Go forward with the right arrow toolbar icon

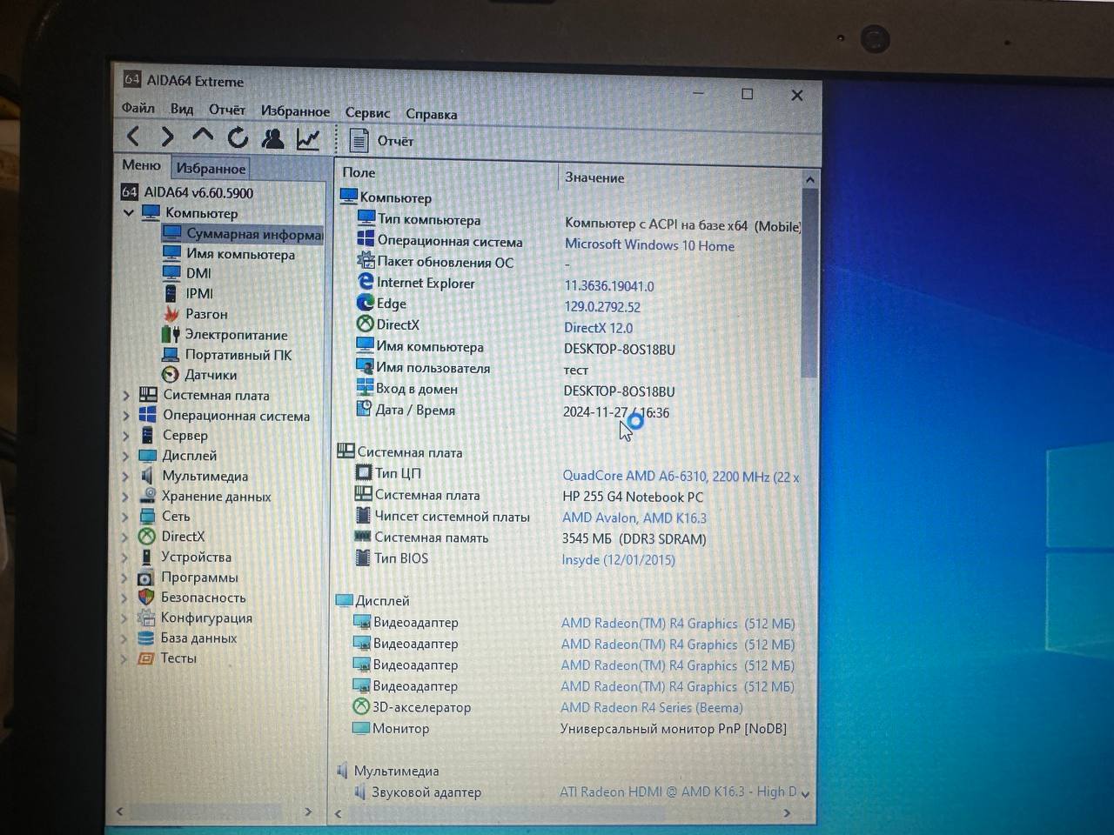(167, 137)
